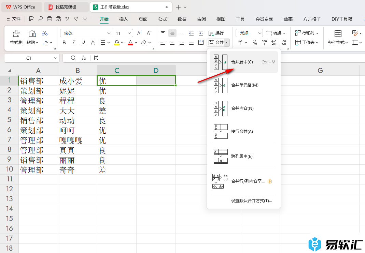365x253 pixels.
Task: Switch to the 插入 ribbon tab
Action: pyautogui.click(x=123, y=19)
